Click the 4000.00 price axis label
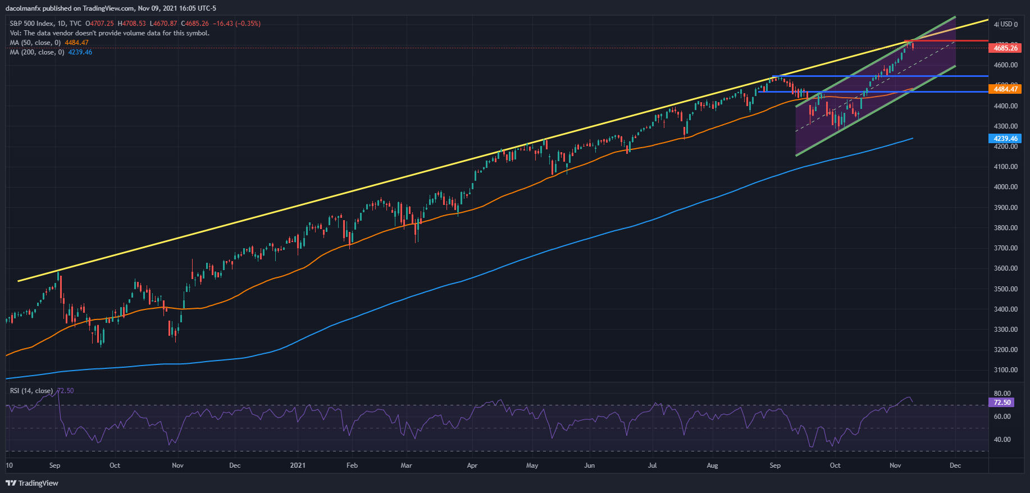 [x=1006, y=187]
